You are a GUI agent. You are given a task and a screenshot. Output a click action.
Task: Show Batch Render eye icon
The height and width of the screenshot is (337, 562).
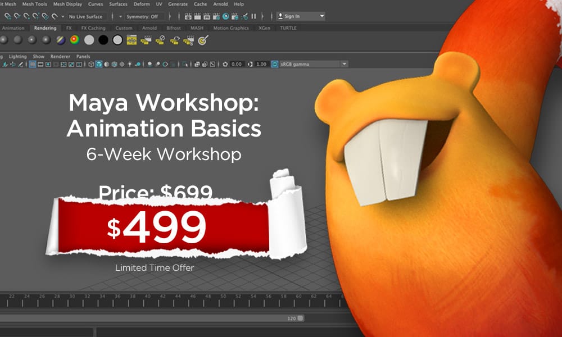tap(175, 40)
